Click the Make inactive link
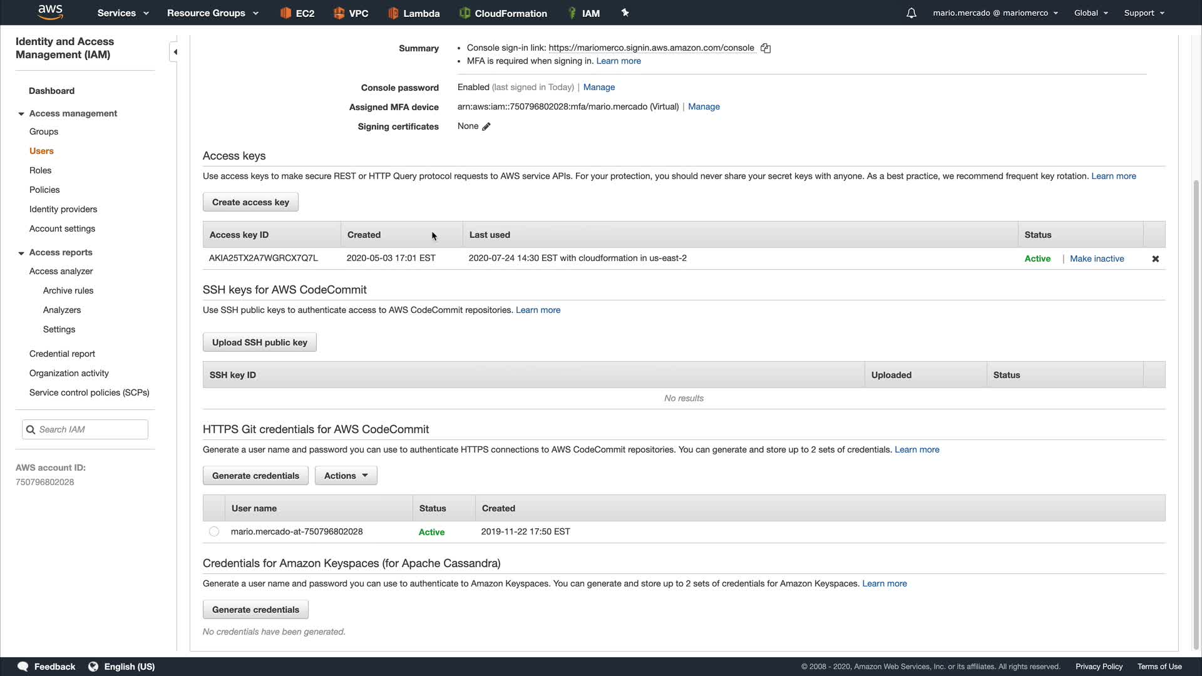The height and width of the screenshot is (676, 1202). pyautogui.click(x=1096, y=259)
